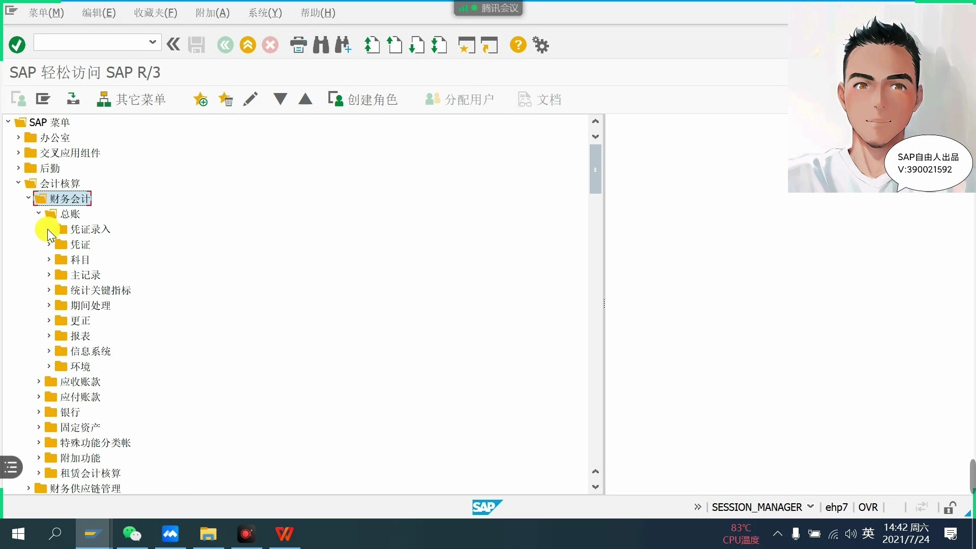Click the SAP Business Workplace icon
Viewport: 976px width, 549px height.
point(73,99)
